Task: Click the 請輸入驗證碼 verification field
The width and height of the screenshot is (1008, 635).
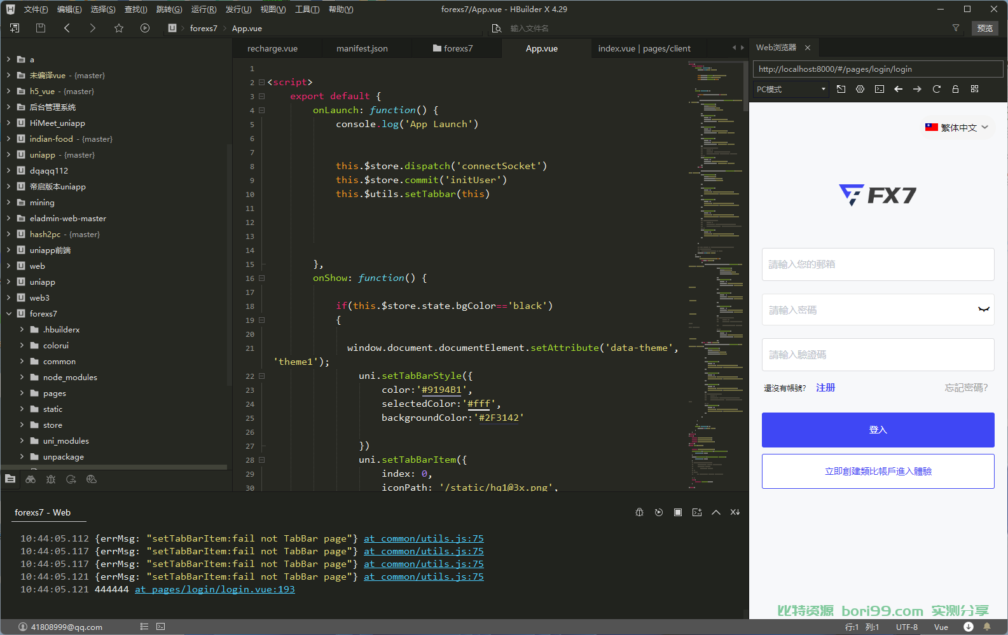Action: point(878,355)
